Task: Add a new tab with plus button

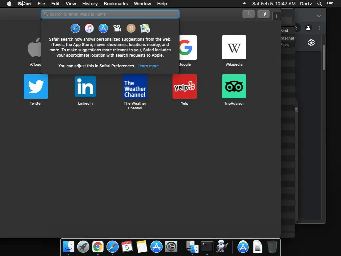Action: pos(276,16)
